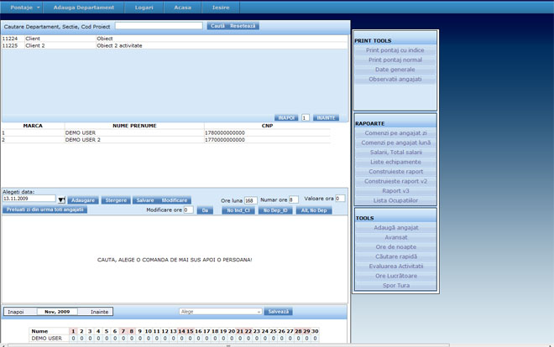Focus the Numar ore field
The height and width of the screenshot is (347, 554).
(x=294, y=199)
